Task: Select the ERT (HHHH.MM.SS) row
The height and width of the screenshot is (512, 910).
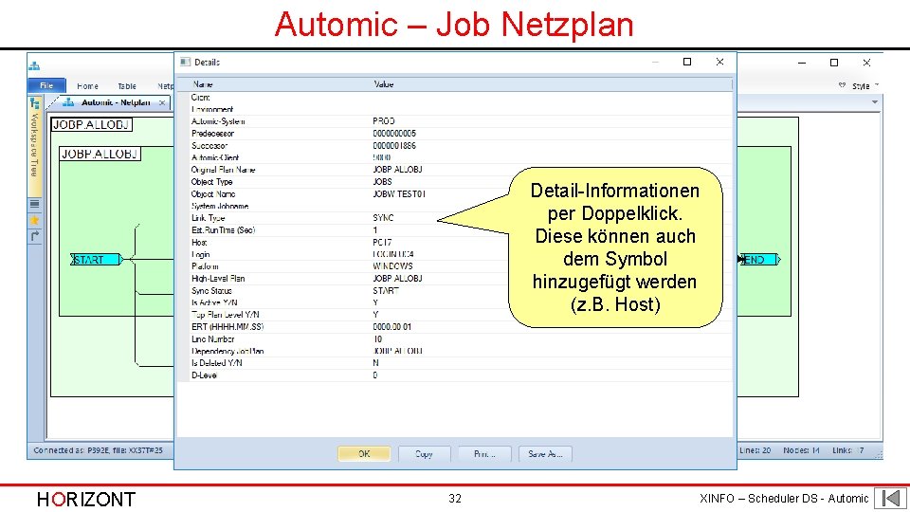Action: coord(454,327)
